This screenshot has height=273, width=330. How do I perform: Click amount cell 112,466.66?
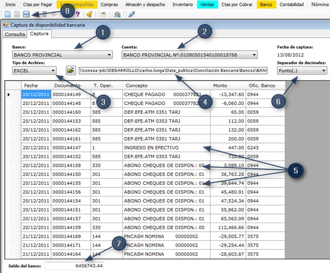click(228, 228)
